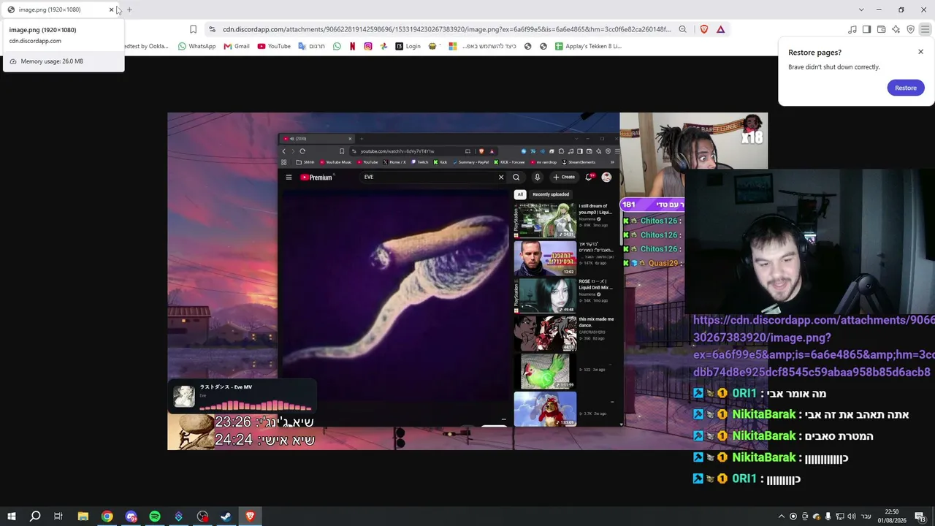The image size is (935, 526).
Task: Expand the tab search chevron
Action: tap(861, 9)
